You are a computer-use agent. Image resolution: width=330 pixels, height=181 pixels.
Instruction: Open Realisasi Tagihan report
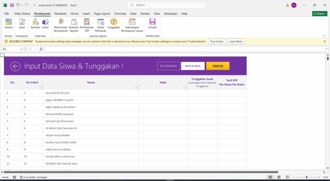[74, 25]
